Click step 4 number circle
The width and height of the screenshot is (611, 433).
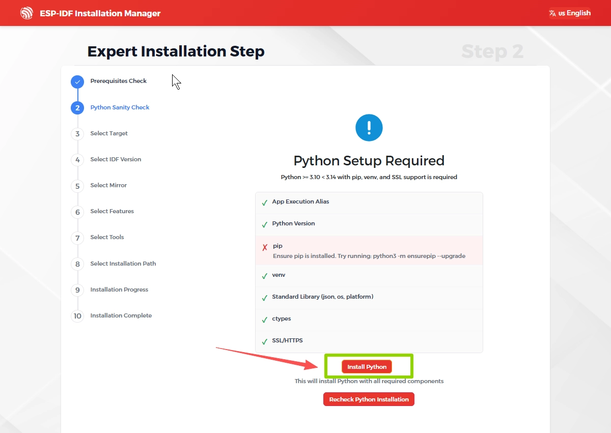[x=77, y=160]
